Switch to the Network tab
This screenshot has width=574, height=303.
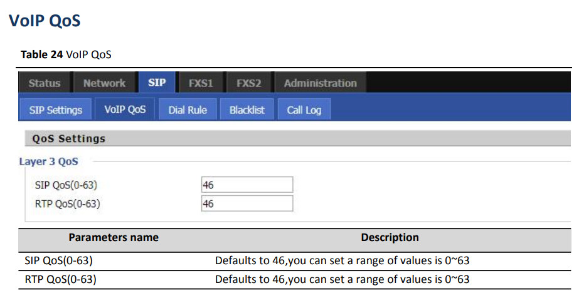click(x=104, y=83)
